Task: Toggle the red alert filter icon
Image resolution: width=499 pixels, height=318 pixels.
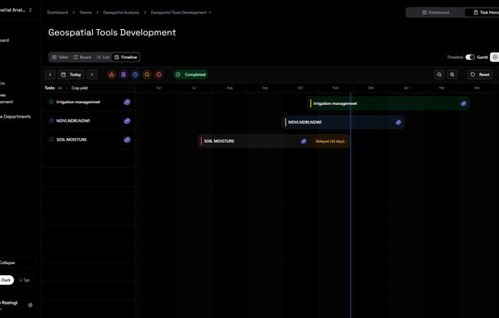Action: coord(159,74)
